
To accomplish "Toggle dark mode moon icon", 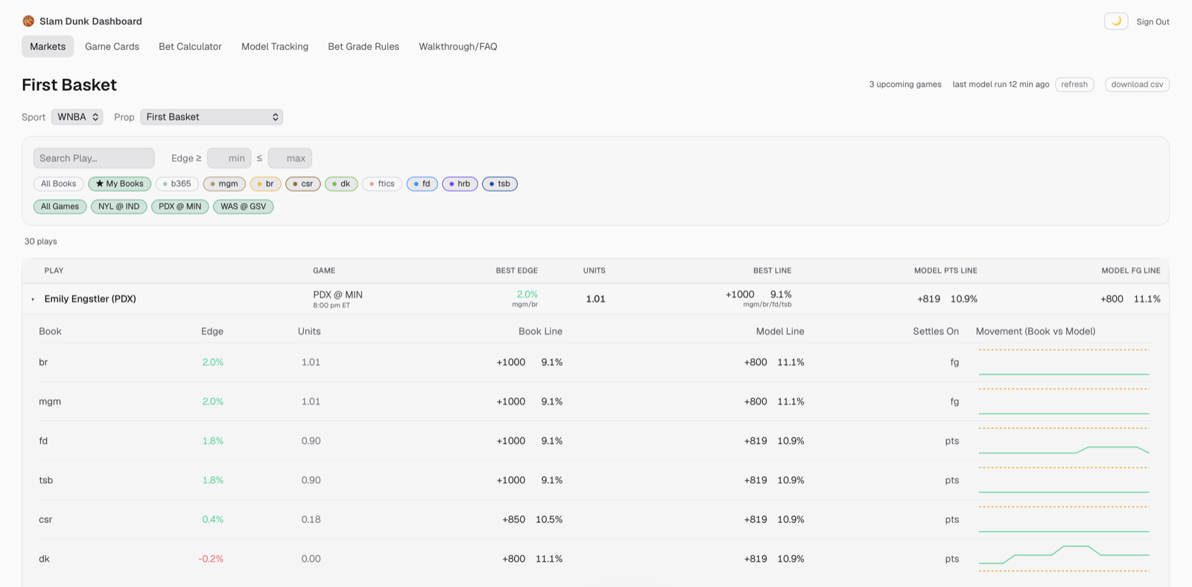I will click(x=1116, y=21).
